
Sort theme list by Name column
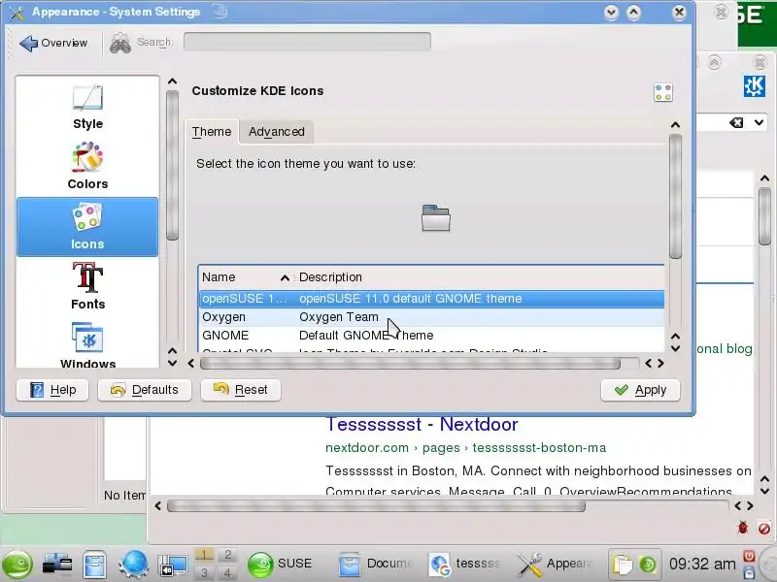tap(246, 277)
